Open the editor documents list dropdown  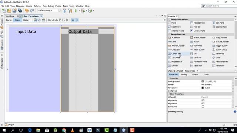click(162, 16)
